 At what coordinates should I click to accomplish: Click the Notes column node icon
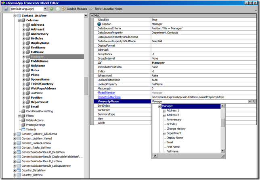(x=28, y=70)
